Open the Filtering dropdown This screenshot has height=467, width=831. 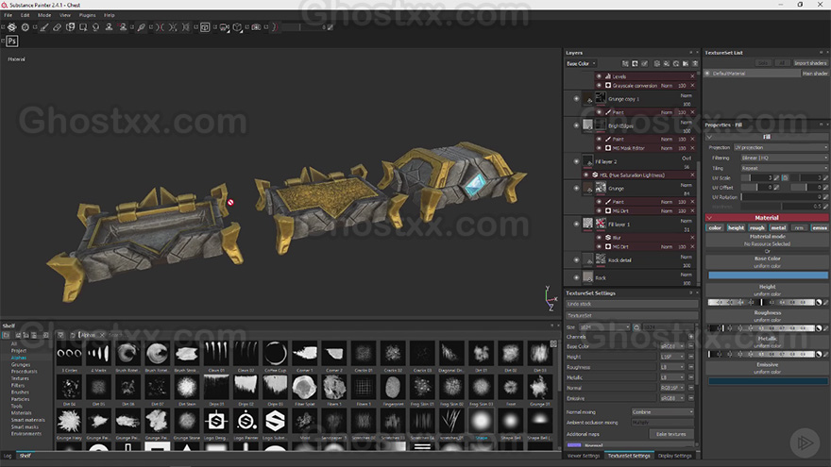click(784, 158)
